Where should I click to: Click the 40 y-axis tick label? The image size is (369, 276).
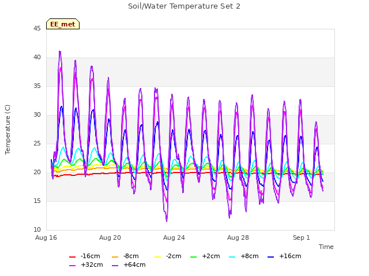(37, 57)
